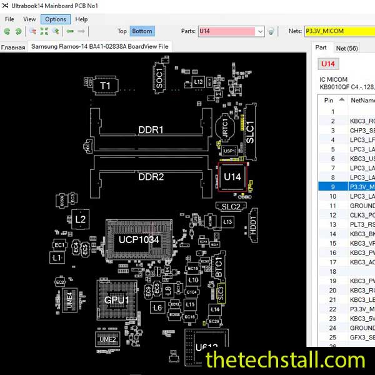This screenshot has height=375, width=375.
Task: Select pin 18 row in list
Action: (x=347, y=271)
